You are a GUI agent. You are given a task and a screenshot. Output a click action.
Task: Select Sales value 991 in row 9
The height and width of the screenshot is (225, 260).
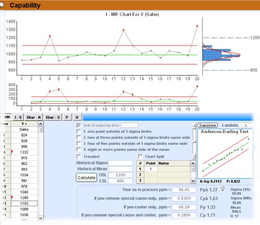coord(24,181)
